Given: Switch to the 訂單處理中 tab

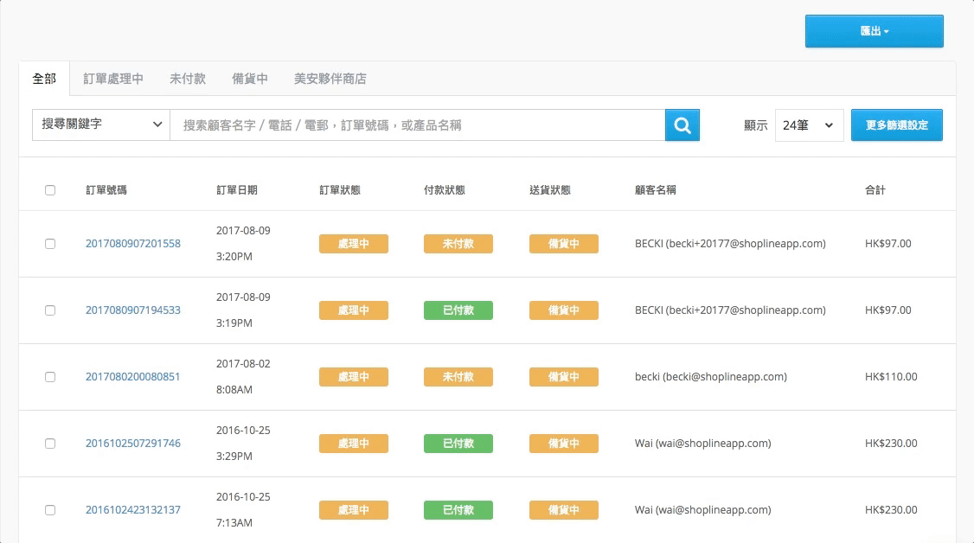Looking at the screenshot, I should pyautogui.click(x=113, y=79).
